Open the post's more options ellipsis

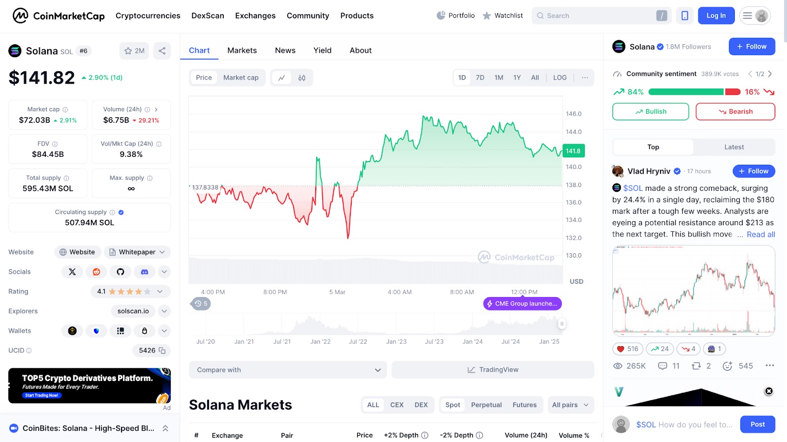pyautogui.click(x=770, y=366)
